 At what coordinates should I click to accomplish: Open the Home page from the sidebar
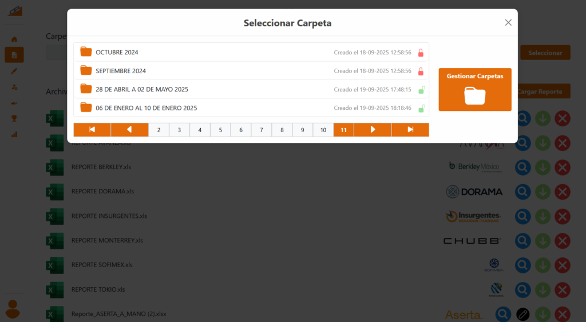(x=14, y=39)
